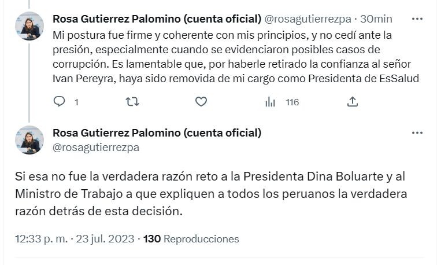Open the 130 Reproducciones view count
The width and height of the screenshot is (437, 265).
pos(191,238)
